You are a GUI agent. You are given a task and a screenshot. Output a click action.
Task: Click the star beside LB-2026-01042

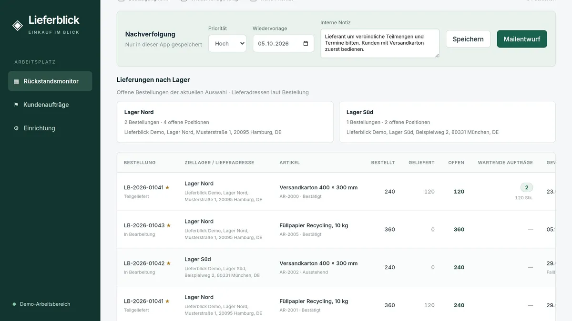pos(168,263)
